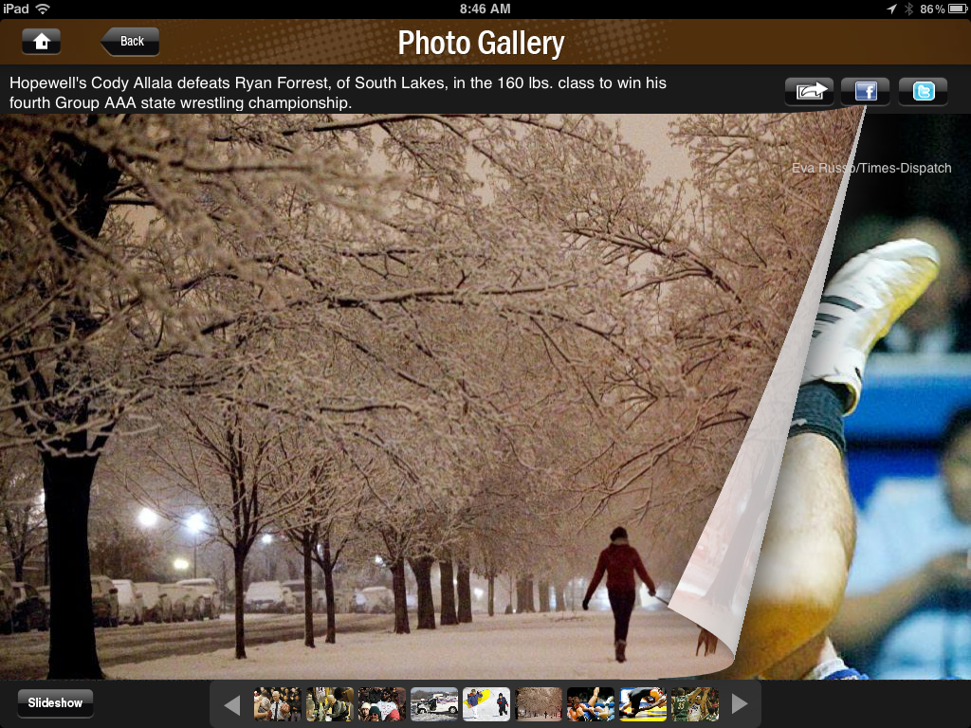Open thumbnail of bald man courtside
This screenshot has height=728, width=971.
pos(329,704)
